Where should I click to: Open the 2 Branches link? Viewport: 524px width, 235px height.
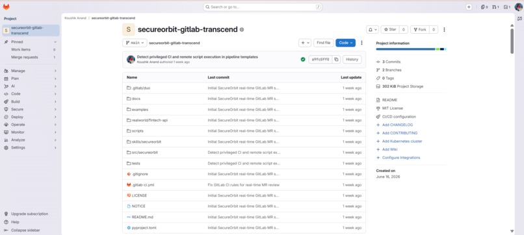391,70
